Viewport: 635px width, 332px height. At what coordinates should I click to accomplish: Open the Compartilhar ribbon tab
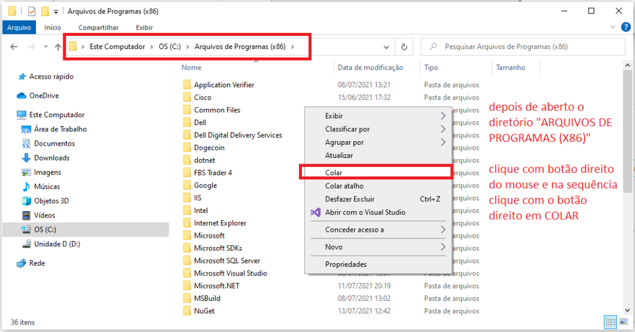[98, 27]
